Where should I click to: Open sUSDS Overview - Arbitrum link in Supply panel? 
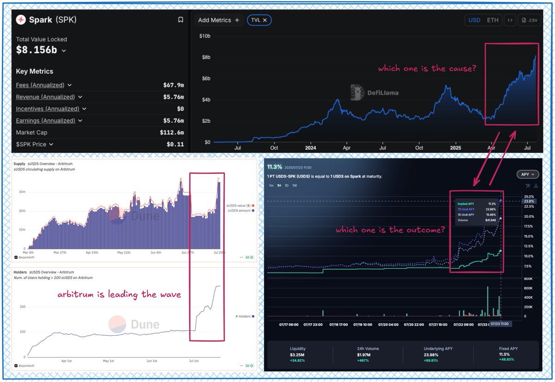click(49, 165)
